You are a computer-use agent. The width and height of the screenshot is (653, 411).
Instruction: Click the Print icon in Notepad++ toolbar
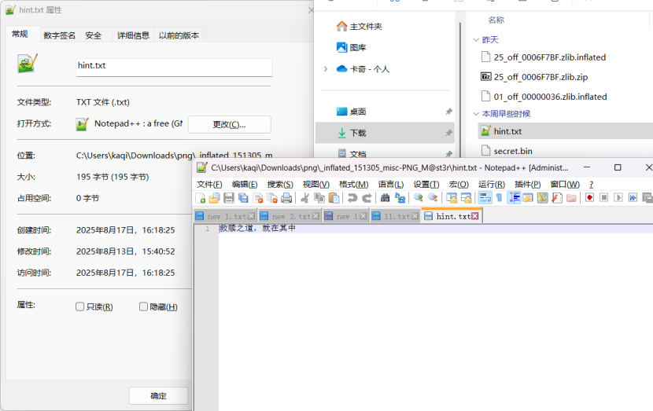(286, 198)
